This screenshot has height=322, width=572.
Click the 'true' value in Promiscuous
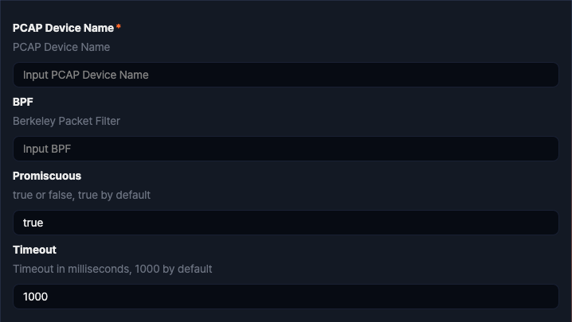pos(33,223)
